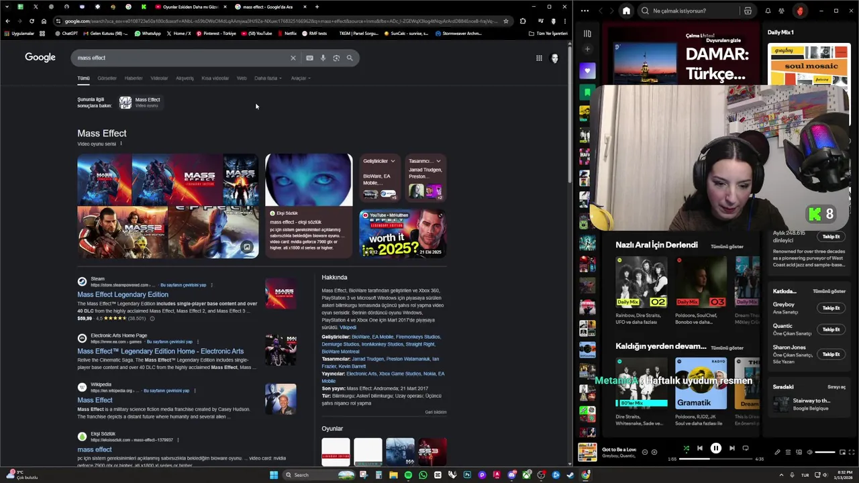The width and height of the screenshot is (859, 483).
Task: Switch to the Alışveriş search tab
Action: coord(185,78)
